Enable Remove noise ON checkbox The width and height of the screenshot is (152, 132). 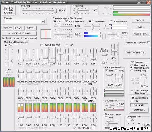tap(106, 117)
